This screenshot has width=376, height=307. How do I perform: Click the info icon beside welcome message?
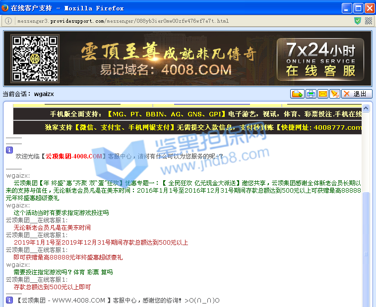9,150
